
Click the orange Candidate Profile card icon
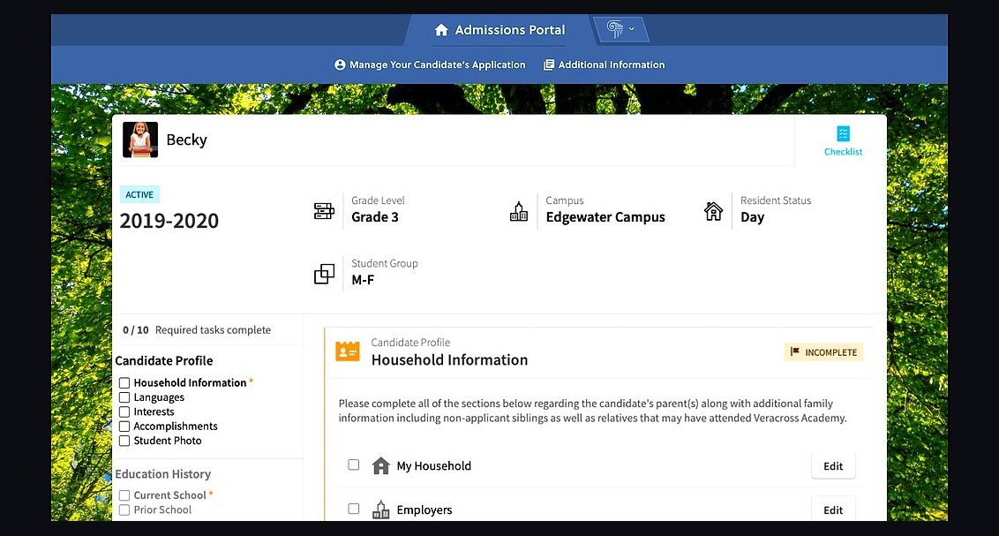point(347,351)
